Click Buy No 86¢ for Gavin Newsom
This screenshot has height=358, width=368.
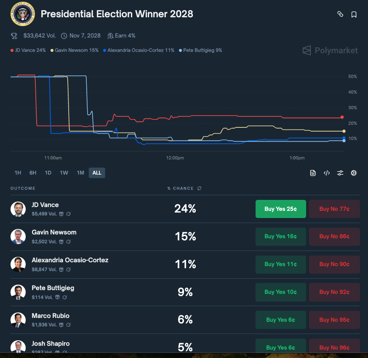click(x=334, y=237)
